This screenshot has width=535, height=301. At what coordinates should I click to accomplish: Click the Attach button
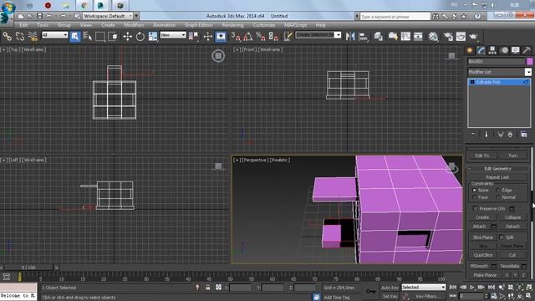[x=479, y=227]
